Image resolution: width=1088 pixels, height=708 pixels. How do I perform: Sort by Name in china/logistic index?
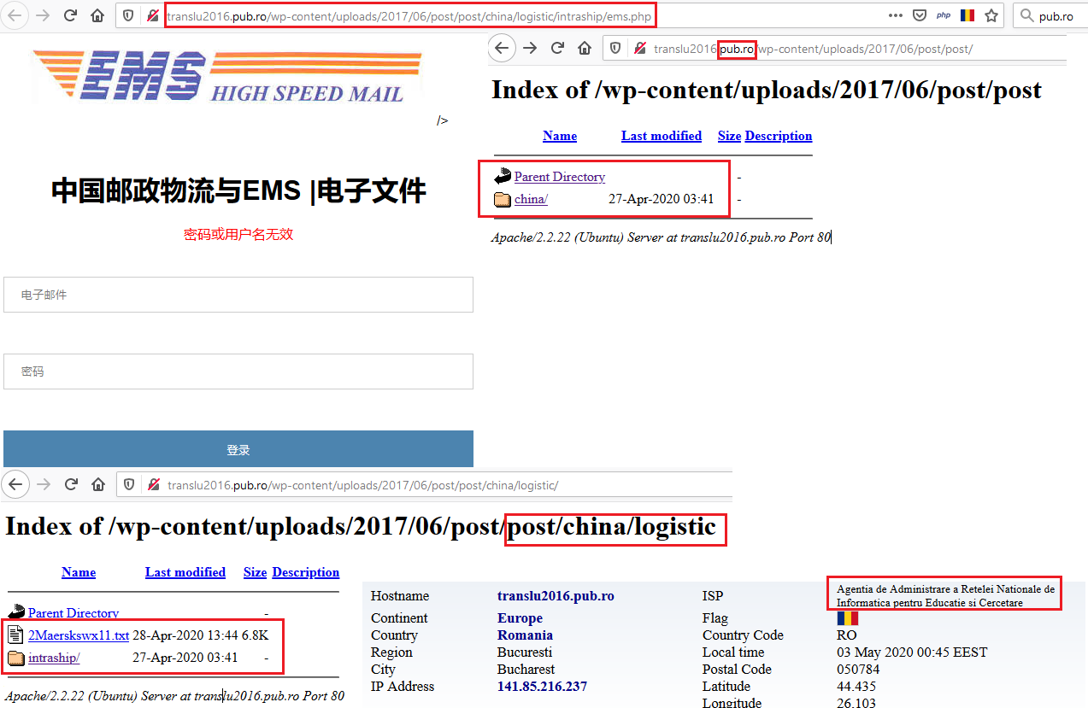[x=79, y=572]
